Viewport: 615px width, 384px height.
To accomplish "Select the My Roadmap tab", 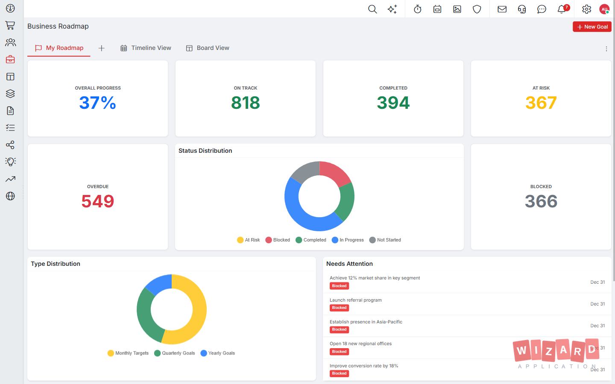I will [x=59, y=48].
